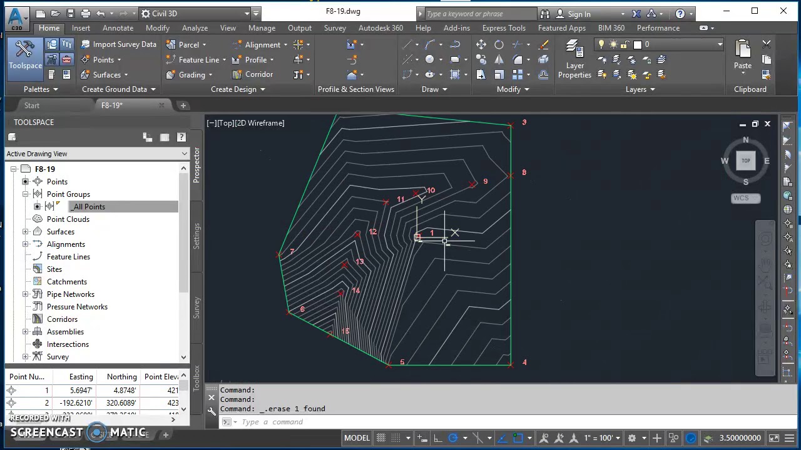Toggle the layer 0 lightbulb on/off
The height and width of the screenshot is (450, 801).
click(601, 44)
